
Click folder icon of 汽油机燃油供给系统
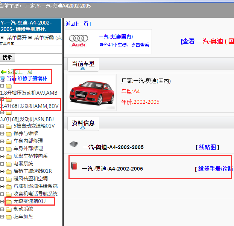coord(9,187)
